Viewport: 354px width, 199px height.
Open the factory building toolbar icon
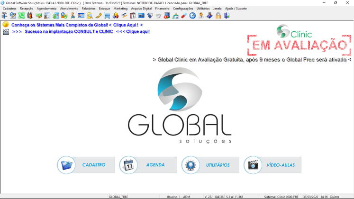(175, 16)
